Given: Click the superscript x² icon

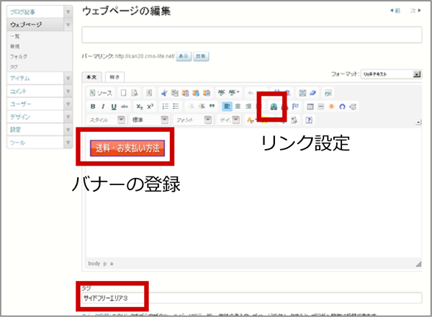Looking at the screenshot, I should click(x=150, y=107).
